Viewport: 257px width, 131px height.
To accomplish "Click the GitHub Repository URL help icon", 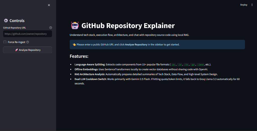I will pyautogui.click(x=51, y=28).
